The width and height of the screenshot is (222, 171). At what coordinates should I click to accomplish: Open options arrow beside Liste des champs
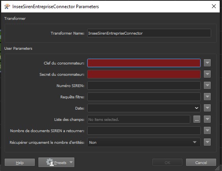[207, 119]
